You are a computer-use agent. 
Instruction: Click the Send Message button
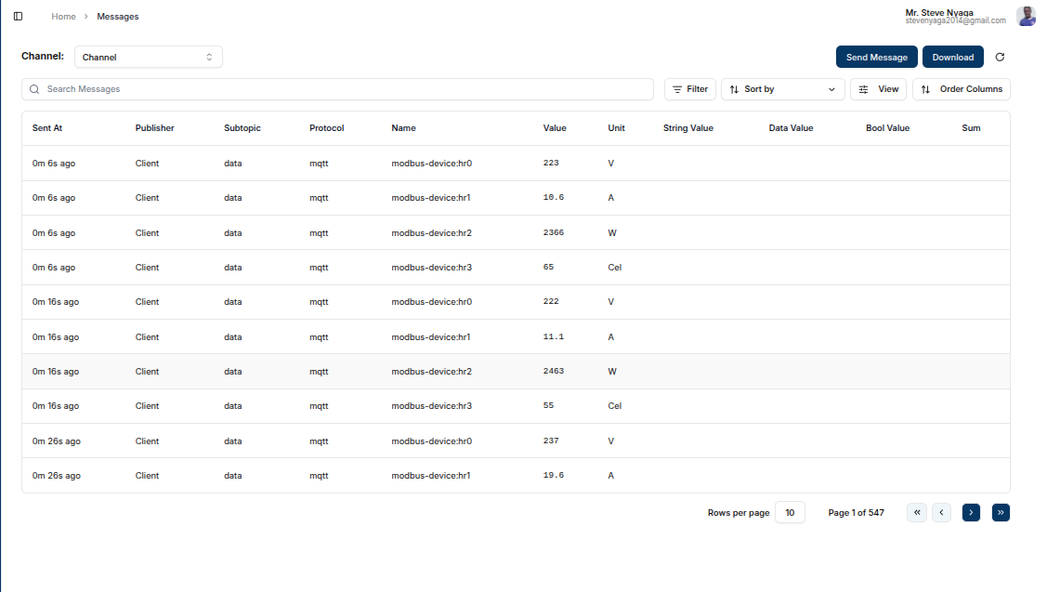(x=876, y=57)
